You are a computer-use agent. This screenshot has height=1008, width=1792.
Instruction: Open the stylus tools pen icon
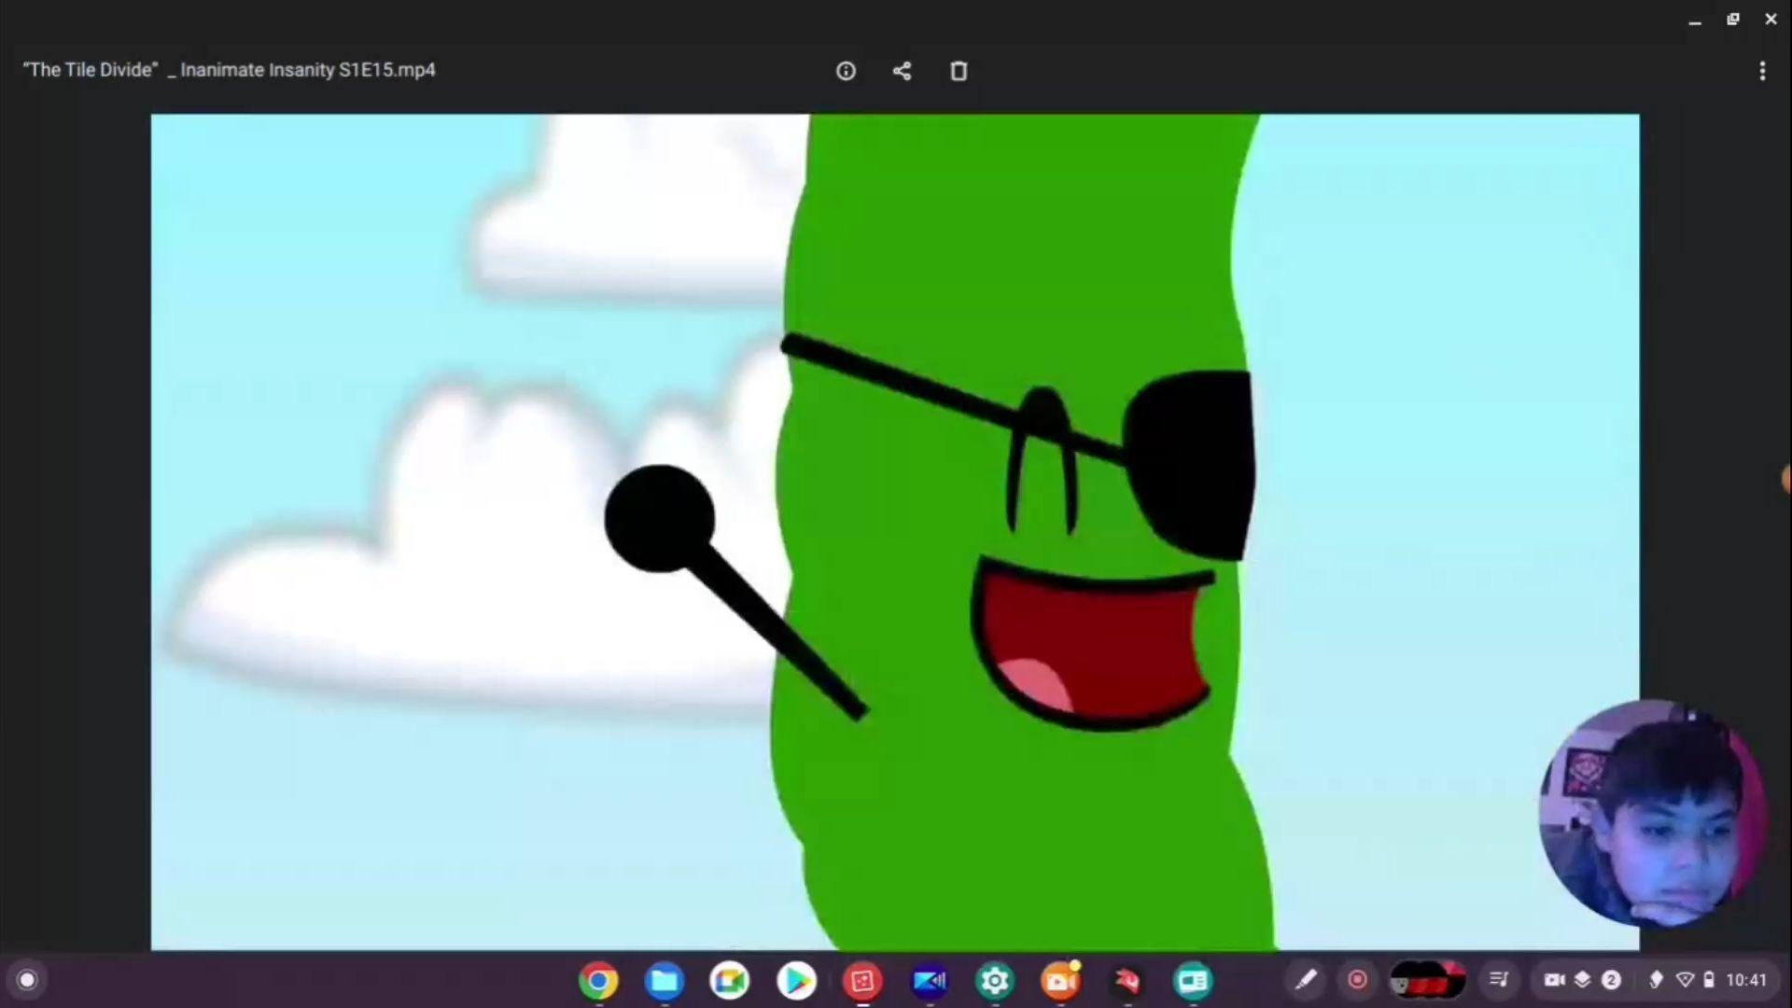1306,980
